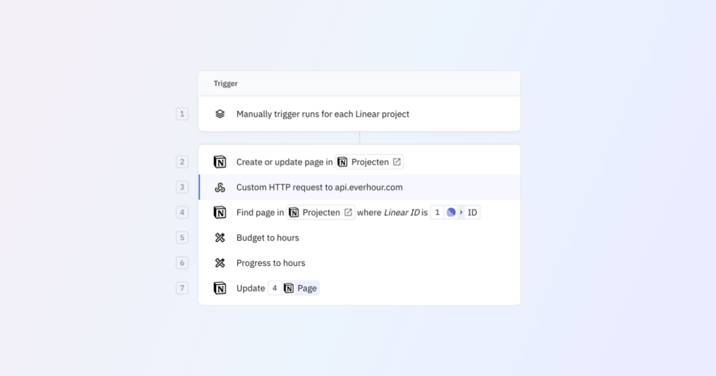Screen dimensions: 716x376
Task: Select the manual trigger stack icon
Action: [x=220, y=114]
